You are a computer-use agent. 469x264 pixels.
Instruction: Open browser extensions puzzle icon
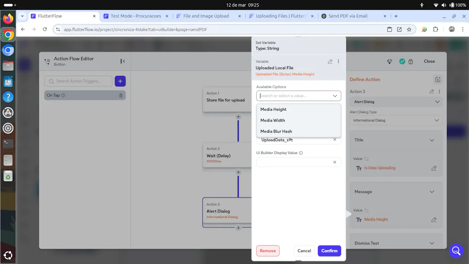435,29
